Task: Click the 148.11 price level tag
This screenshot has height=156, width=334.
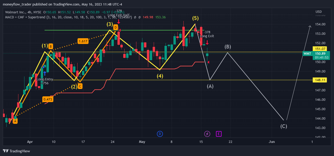Action: coord(320,80)
